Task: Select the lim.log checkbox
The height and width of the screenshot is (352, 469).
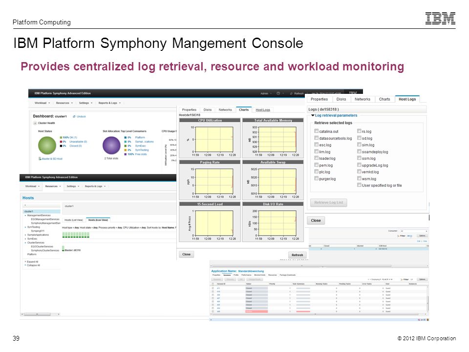Action: pos(316,151)
